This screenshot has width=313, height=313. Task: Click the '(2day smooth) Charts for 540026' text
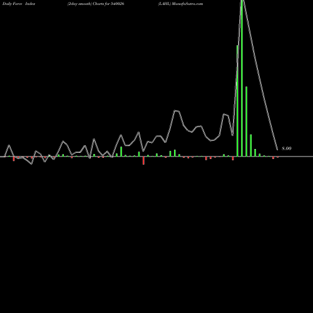(x=96, y=4)
